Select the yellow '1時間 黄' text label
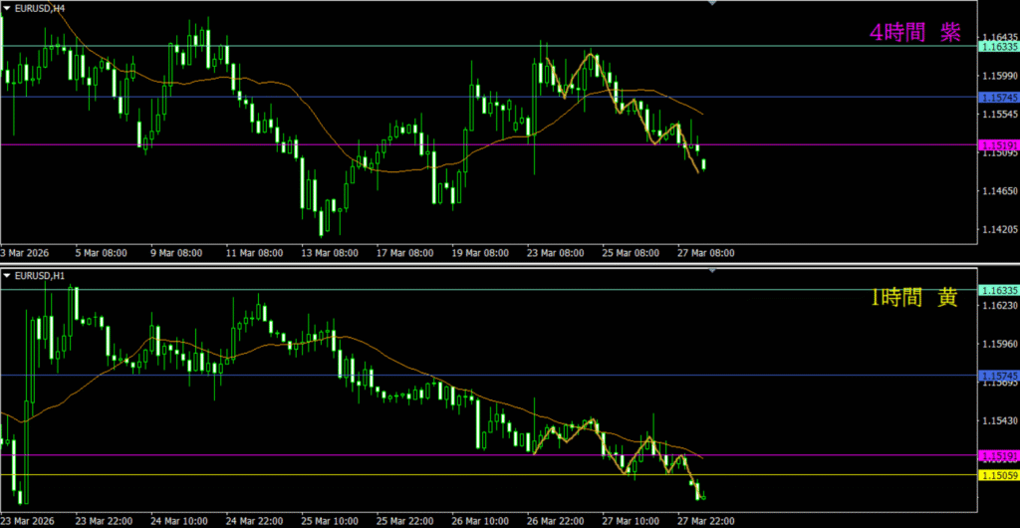1020x528 pixels. [914, 297]
